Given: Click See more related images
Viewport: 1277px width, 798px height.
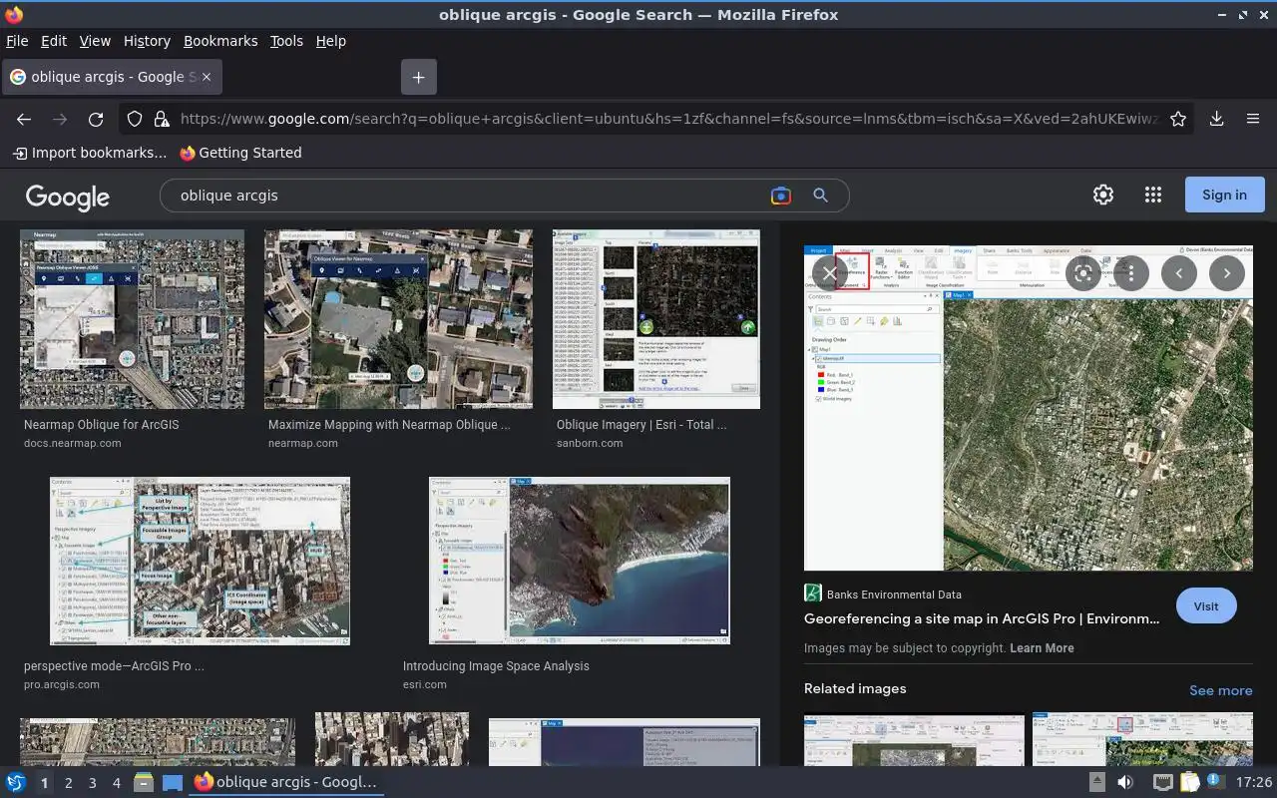Looking at the screenshot, I should 1220,690.
